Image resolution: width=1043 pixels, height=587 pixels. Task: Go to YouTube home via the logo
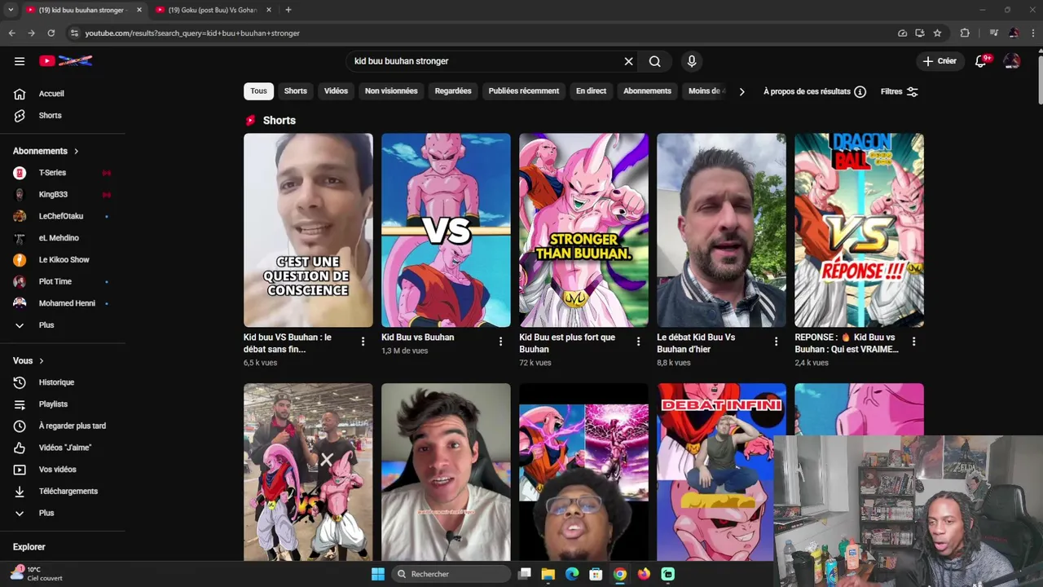click(66, 61)
